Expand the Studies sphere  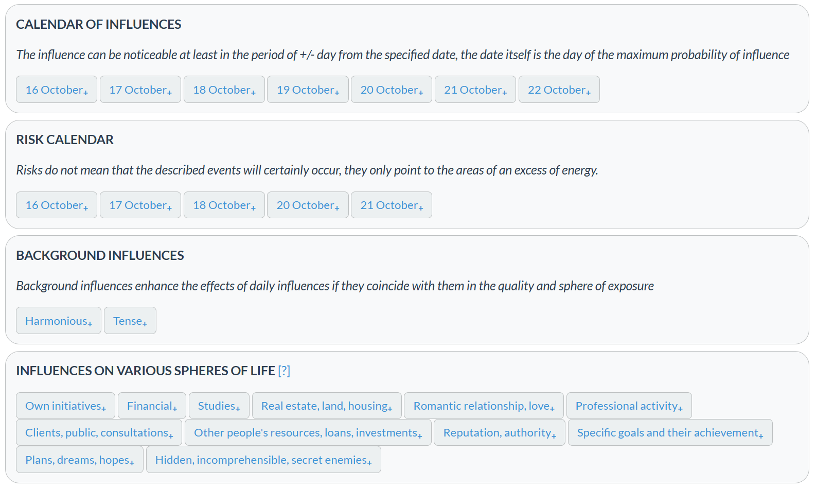(x=219, y=406)
